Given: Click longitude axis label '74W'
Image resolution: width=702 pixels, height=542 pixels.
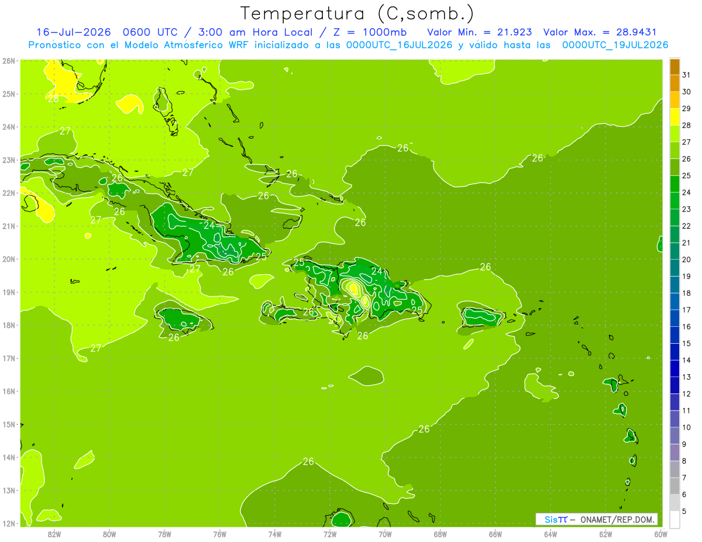Looking at the screenshot, I should 274,534.
